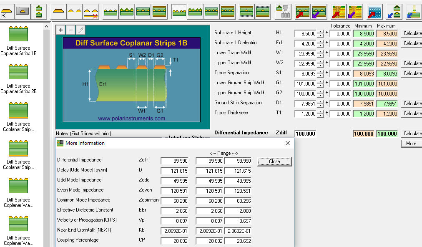Calculate the Substrate 1 Height value
The image size is (422, 247).
click(412, 33)
